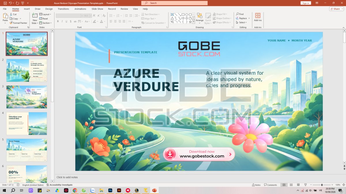Image resolution: width=346 pixels, height=194 pixels.
Task: Open the File menu
Action: coord(5,9)
